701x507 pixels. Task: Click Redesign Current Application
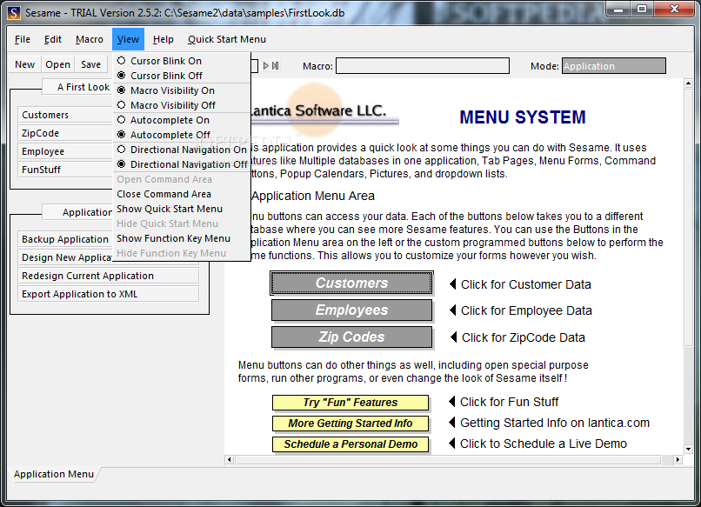pos(108,276)
